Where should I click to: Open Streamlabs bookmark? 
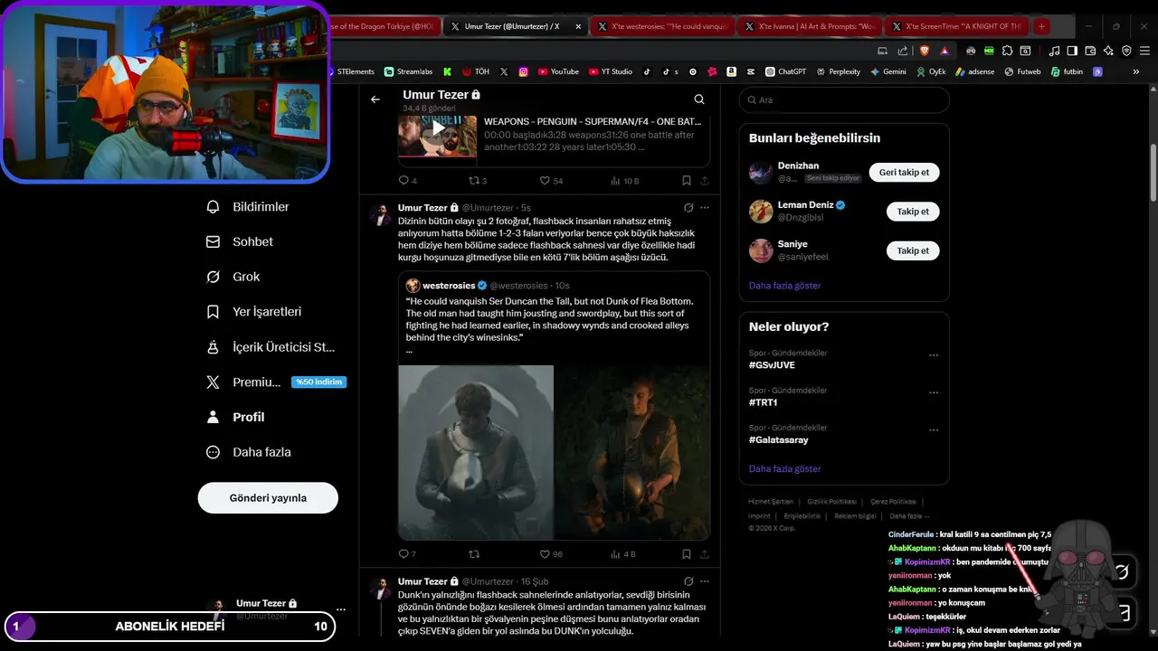click(x=408, y=71)
